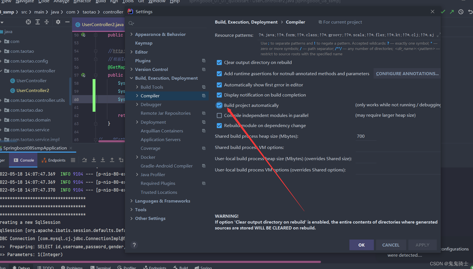This screenshot has width=473, height=269.
Task: Click the Collapse All icon in Project toolbar
Action: [47, 22]
